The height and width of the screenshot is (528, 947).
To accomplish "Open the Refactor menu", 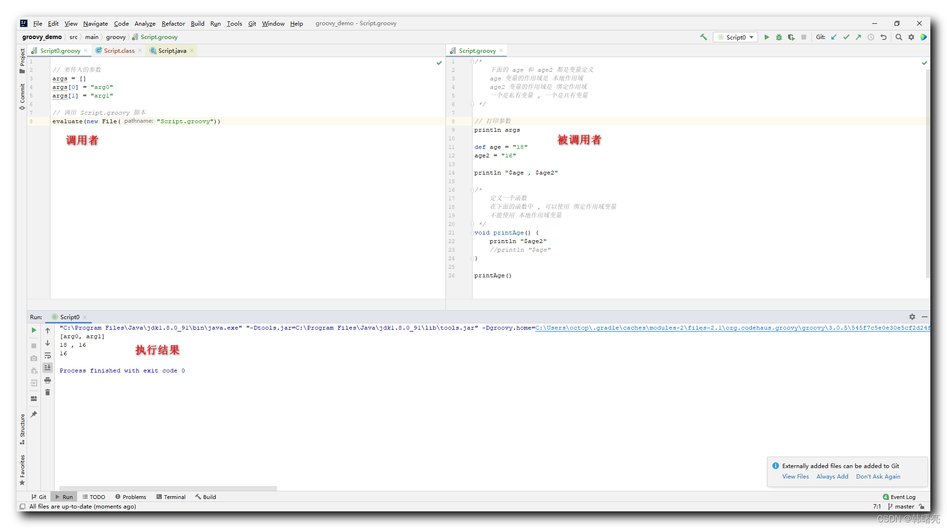I will click(173, 23).
